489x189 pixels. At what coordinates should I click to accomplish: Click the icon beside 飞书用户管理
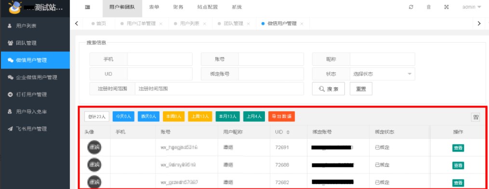(x=10, y=129)
